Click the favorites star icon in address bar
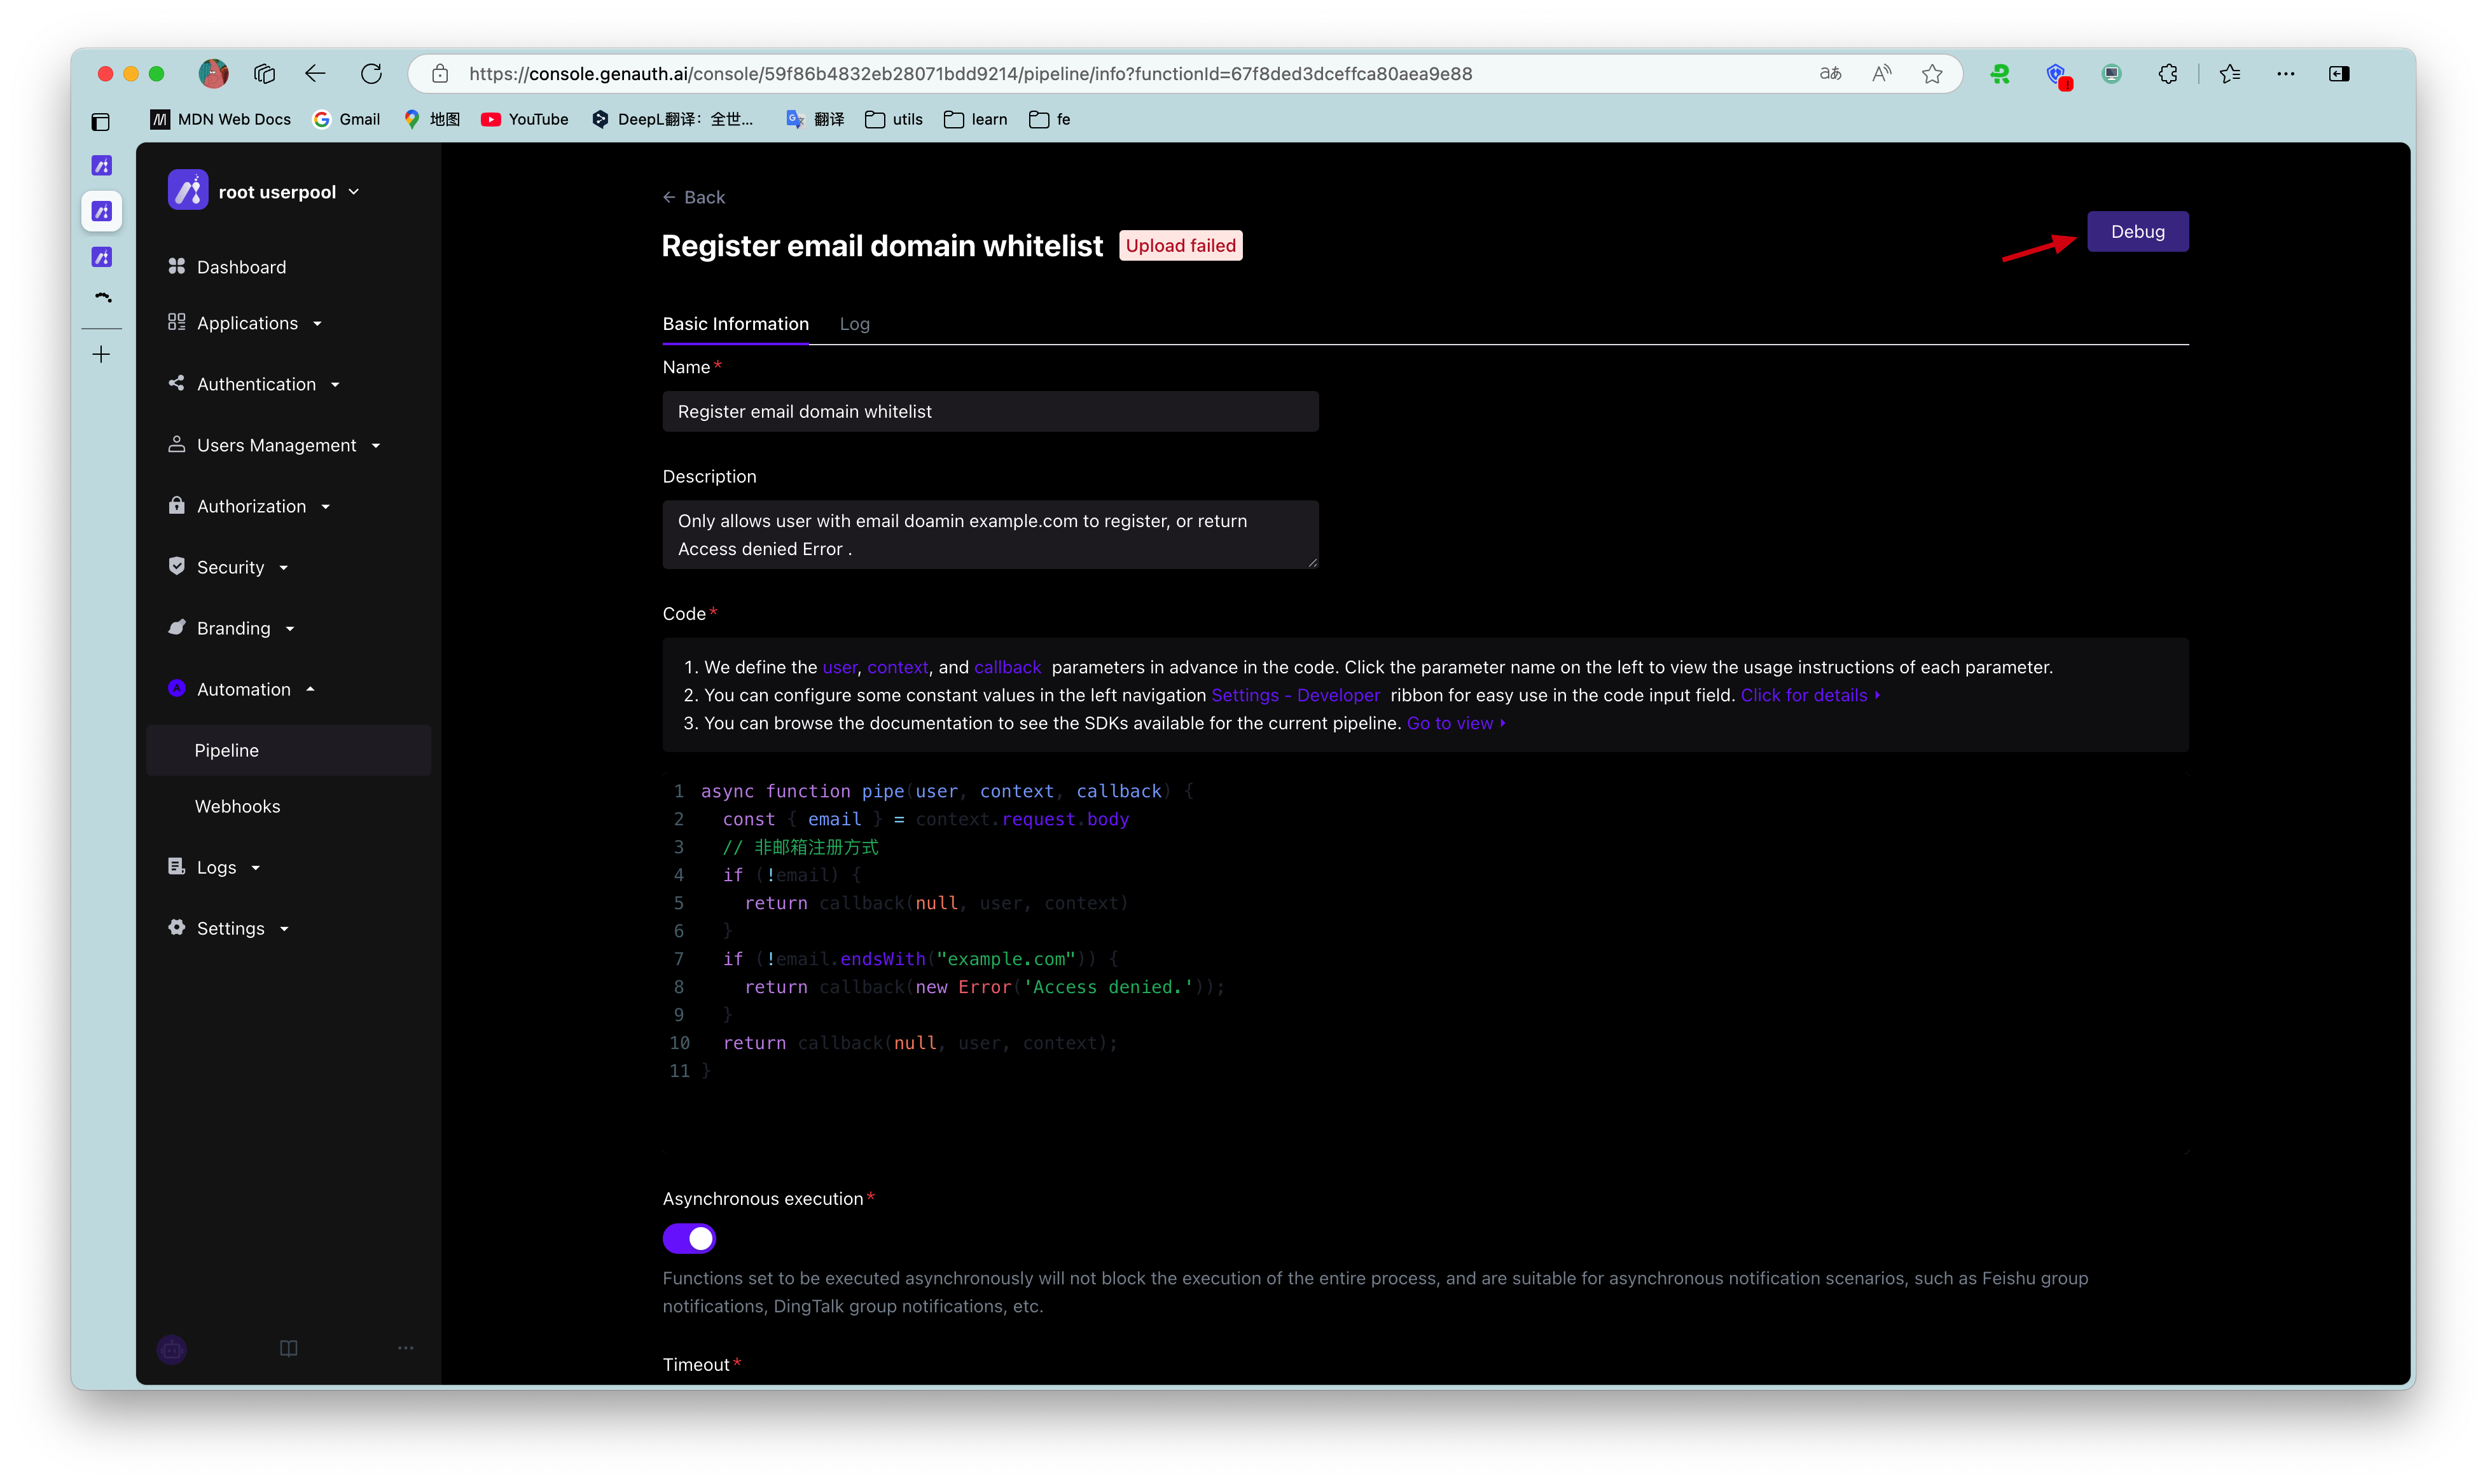 1932,73
